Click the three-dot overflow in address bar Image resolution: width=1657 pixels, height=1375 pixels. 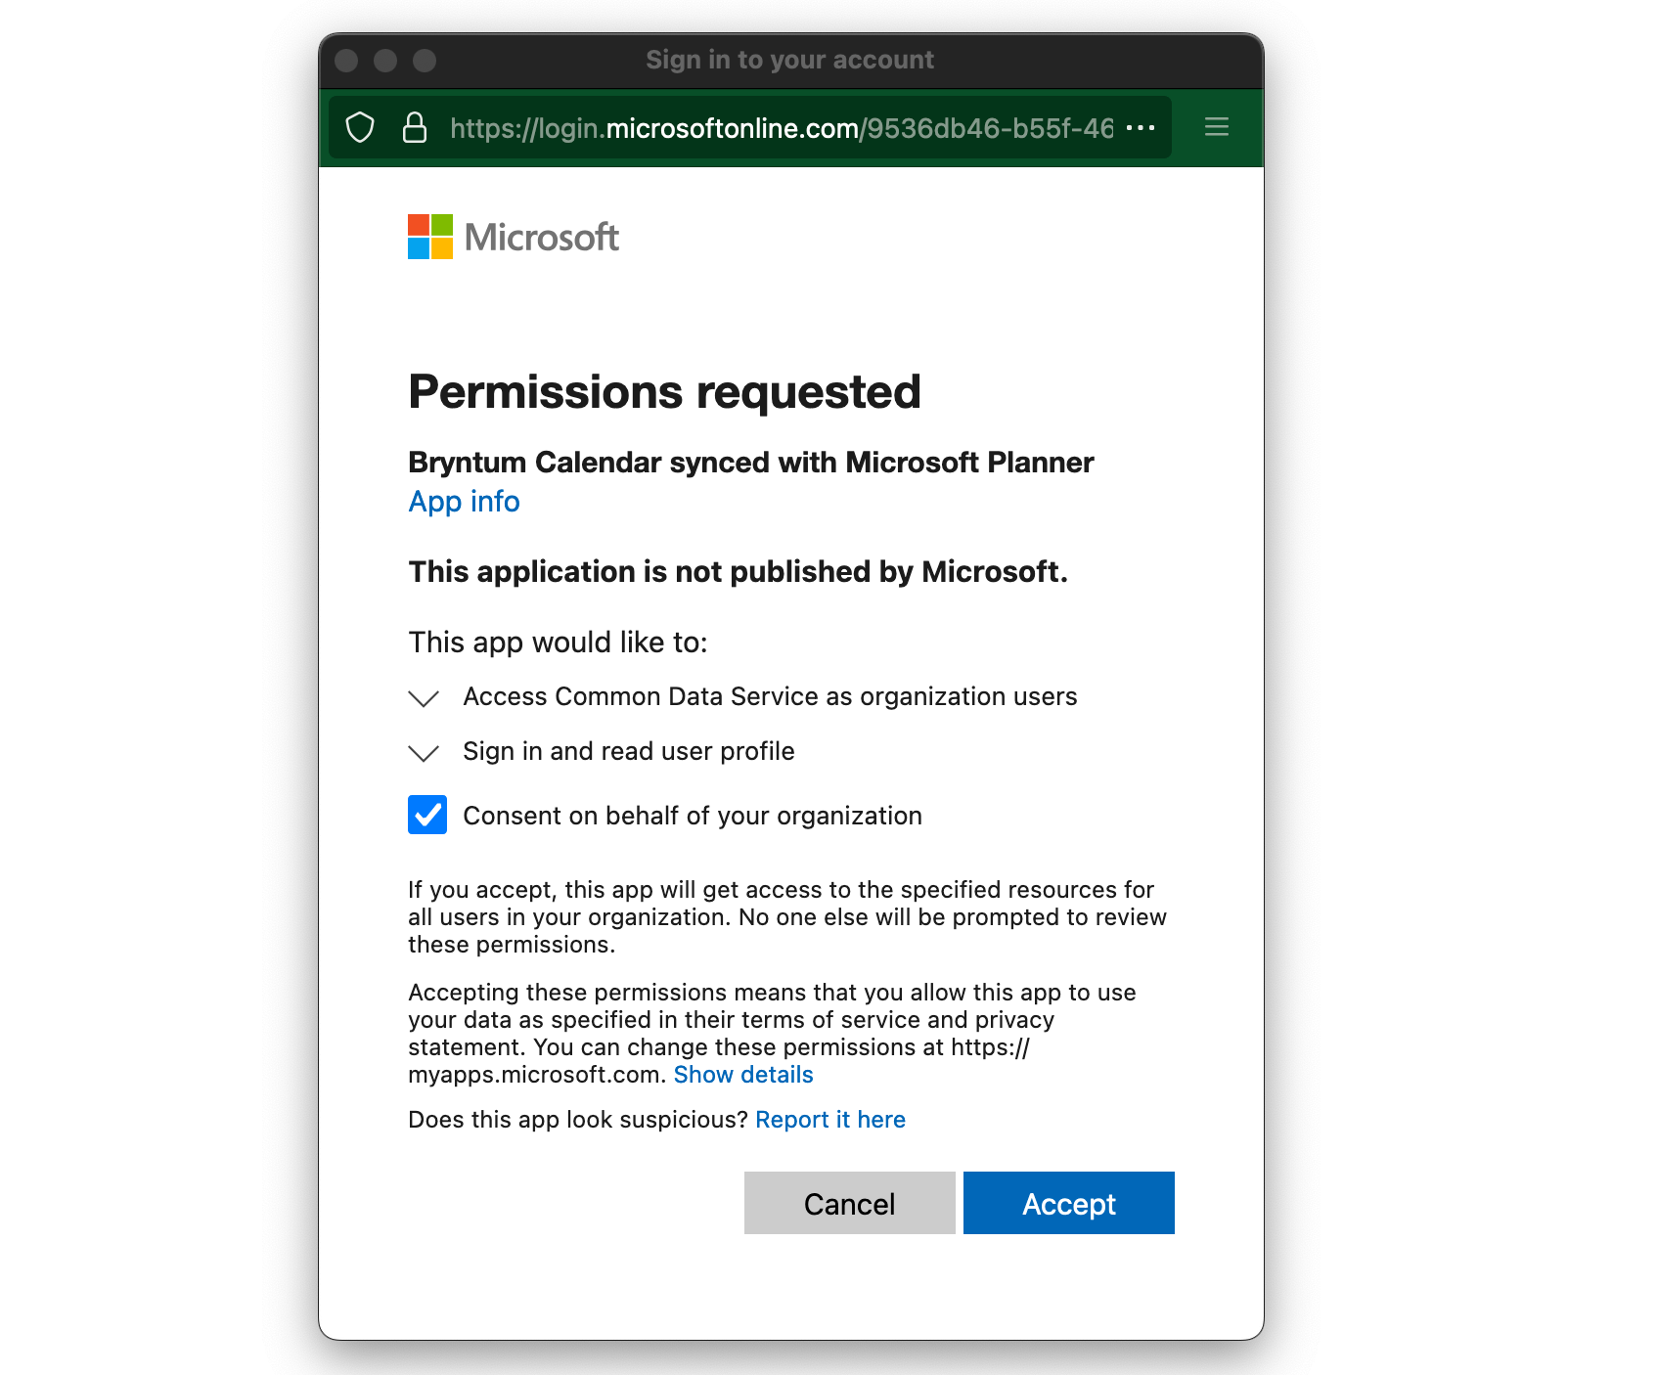1141,127
